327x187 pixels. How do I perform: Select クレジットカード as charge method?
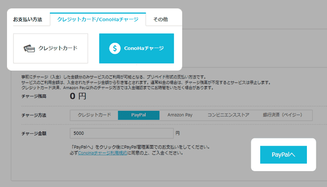[x=94, y=115]
